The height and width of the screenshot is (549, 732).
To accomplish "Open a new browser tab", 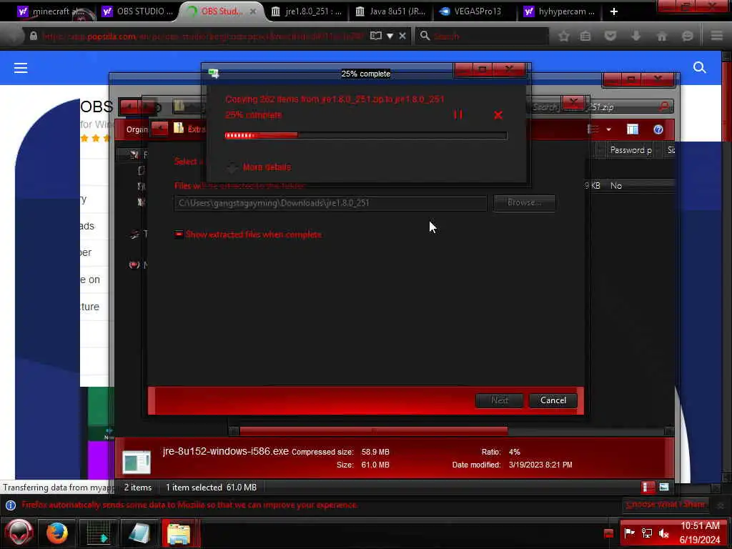I will pyautogui.click(x=614, y=11).
